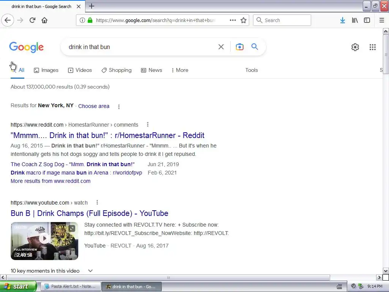Open a new tab with plus button
Image resolution: width=389 pixels, height=292 pixels.
(92, 6)
